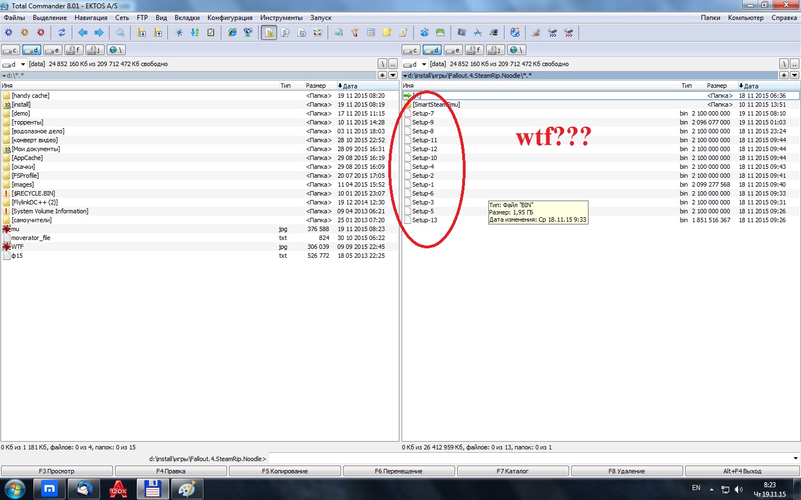This screenshot has height=500, width=801.
Task: Click the F8 Удаление button
Action: pyautogui.click(x=627, y=471)
